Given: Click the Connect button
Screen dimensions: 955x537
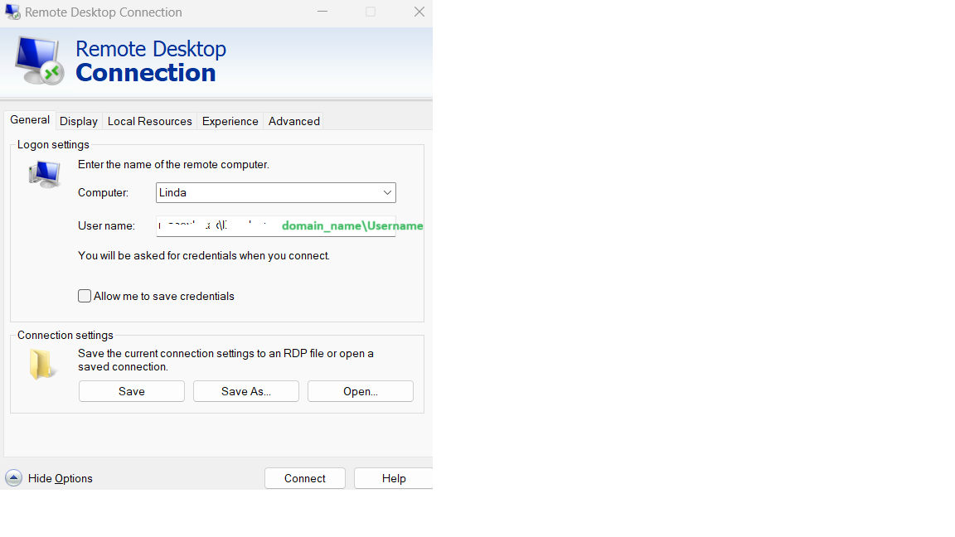Looking at the screenshot, I should pos(304,478).
